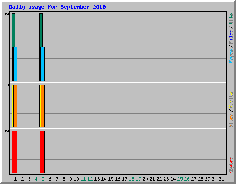Click the orange Sites bar for day 1

click(x=15, y=106)
